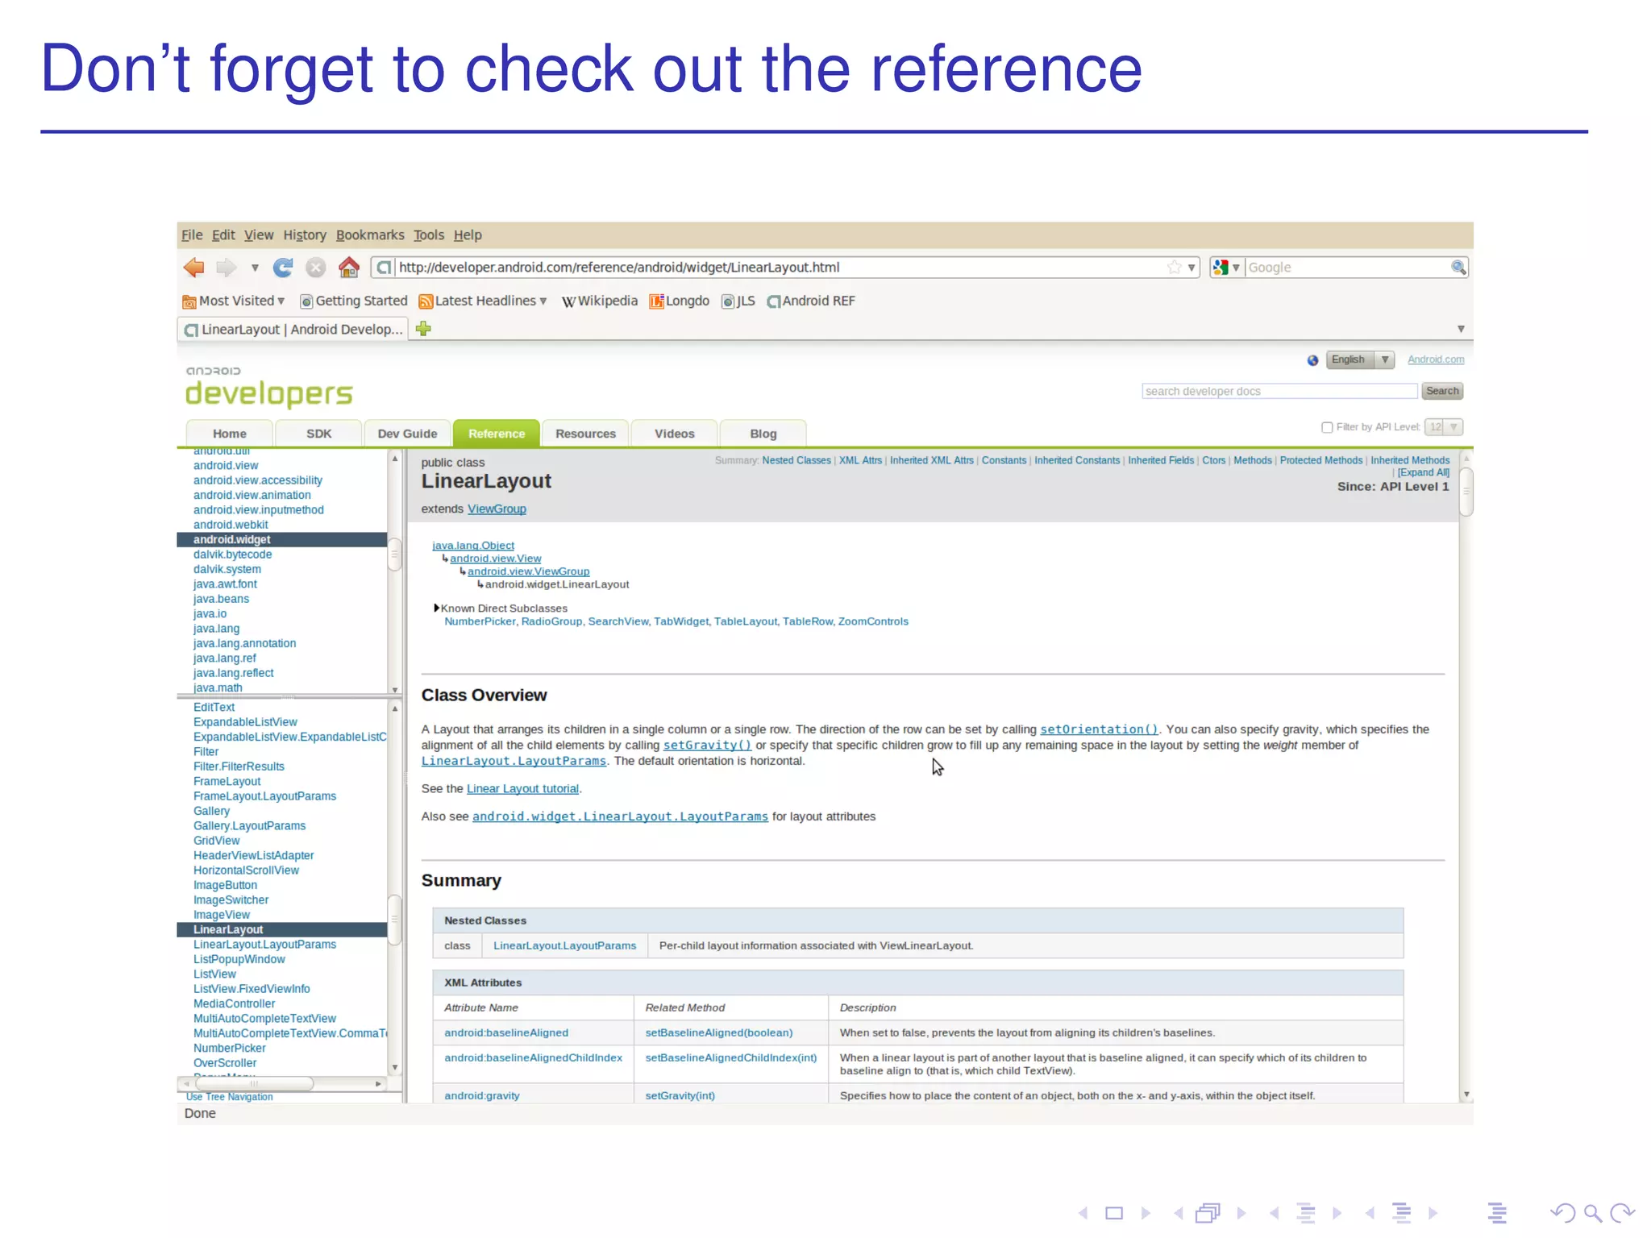The height and width of the screenshot is (1238, 1651).
Task: Select java.lang.reflect in package list
Action: [233, 673]
